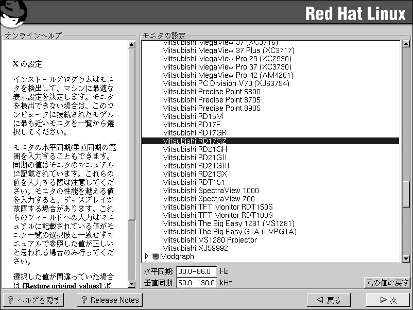Select Mitsubishi TFT Monitor RDT150S
Image resolution: width=413 pixels, height=310 pixels.
coord(217,207)
